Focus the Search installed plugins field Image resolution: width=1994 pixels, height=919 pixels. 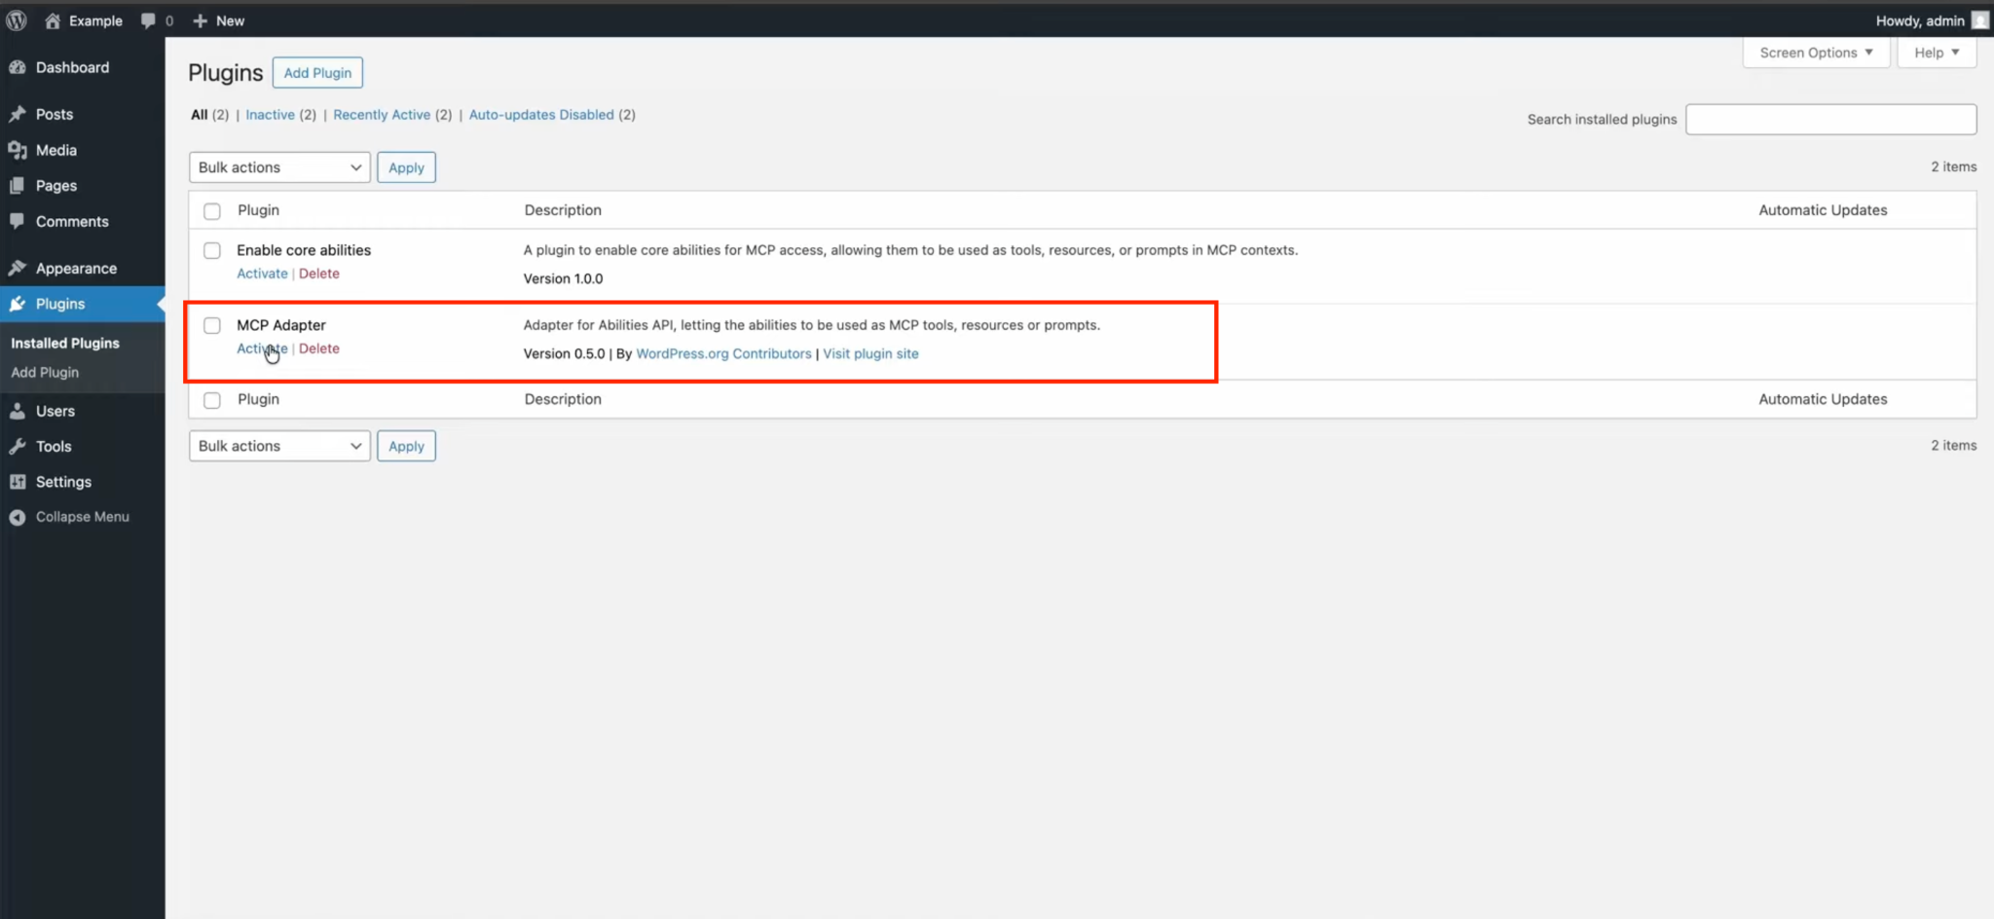[1830, 119]
